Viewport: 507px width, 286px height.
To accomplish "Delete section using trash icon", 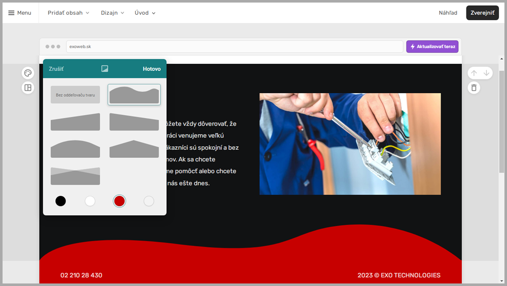I will coord(474,88).
